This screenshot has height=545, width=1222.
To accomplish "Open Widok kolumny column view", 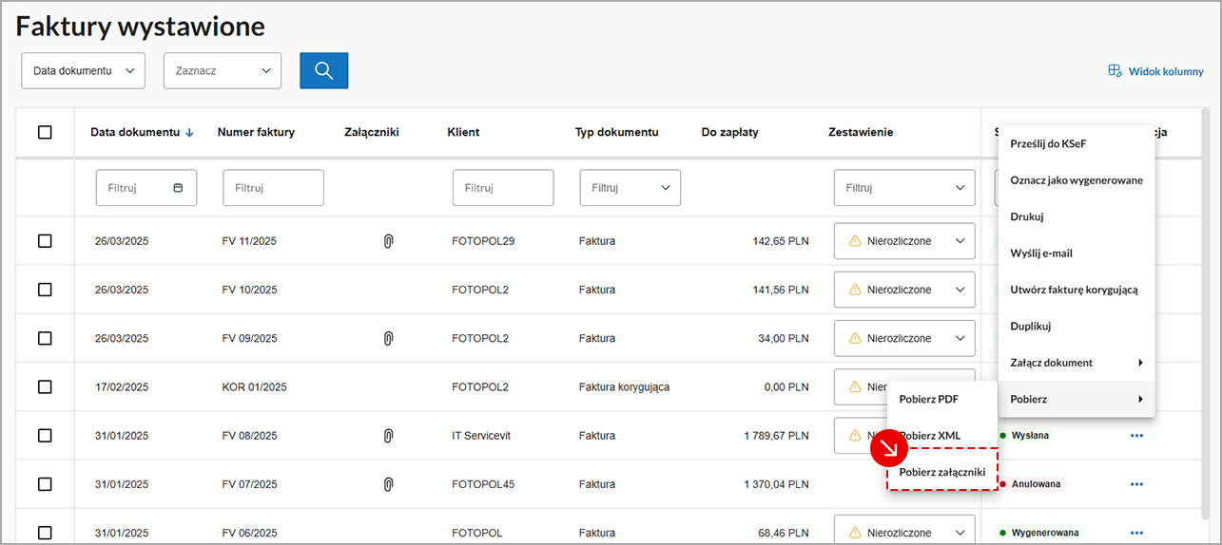I will pyautogui.click(x=1155, y=71).
